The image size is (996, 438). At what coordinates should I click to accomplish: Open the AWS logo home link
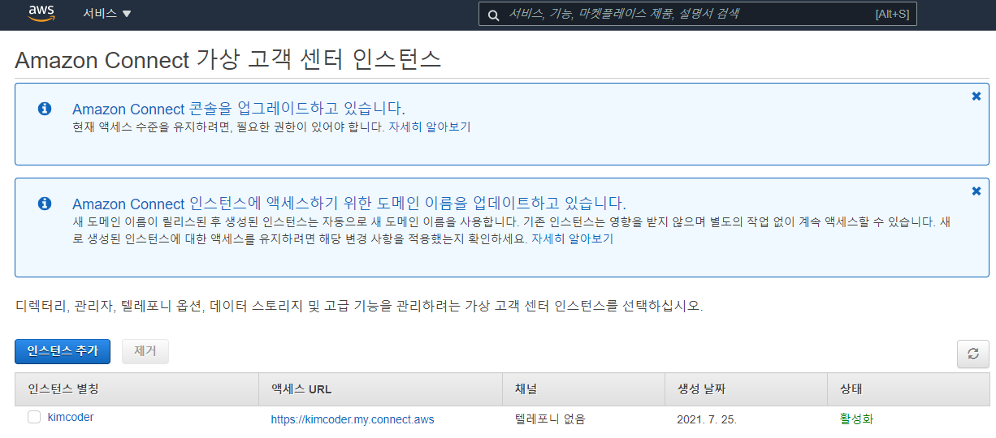point(41,14)
